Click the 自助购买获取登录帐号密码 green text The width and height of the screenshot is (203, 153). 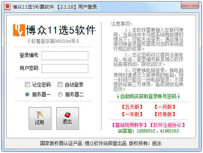148,96
